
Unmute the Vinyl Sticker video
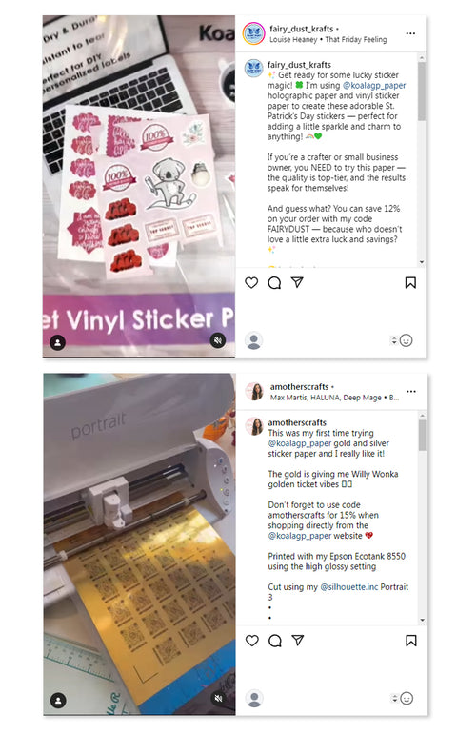pyautogui.click(x=218, y=340)
